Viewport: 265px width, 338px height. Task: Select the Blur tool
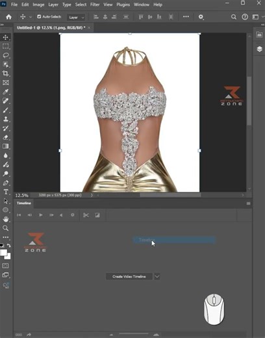tap(6, 155)
